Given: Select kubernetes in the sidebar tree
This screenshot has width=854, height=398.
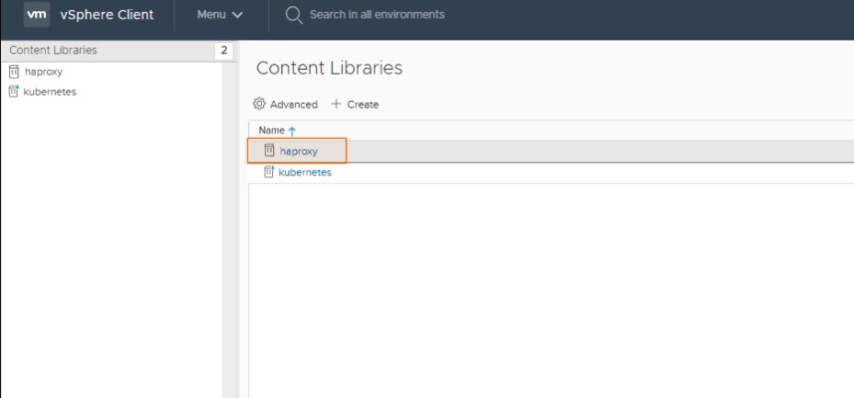Looking at the screenshot, I should click(x=50, y=91).
